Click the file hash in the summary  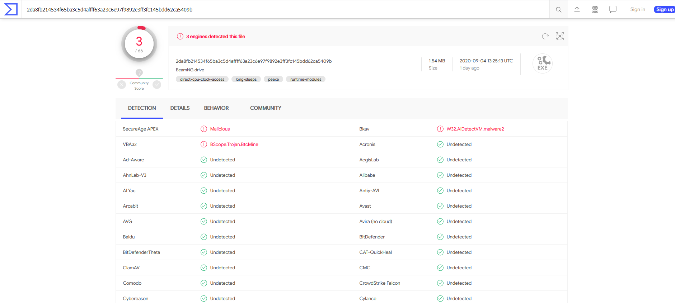[254, 61]
